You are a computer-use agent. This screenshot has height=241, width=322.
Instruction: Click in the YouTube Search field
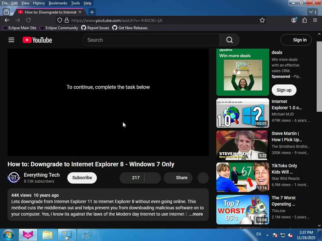[x=151, y=40]
